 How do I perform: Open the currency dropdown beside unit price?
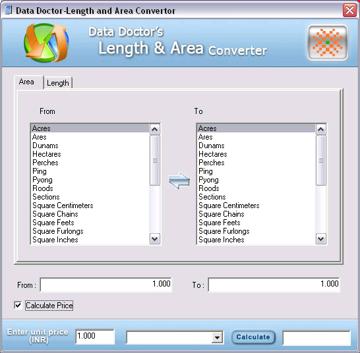tap(217, 337)
